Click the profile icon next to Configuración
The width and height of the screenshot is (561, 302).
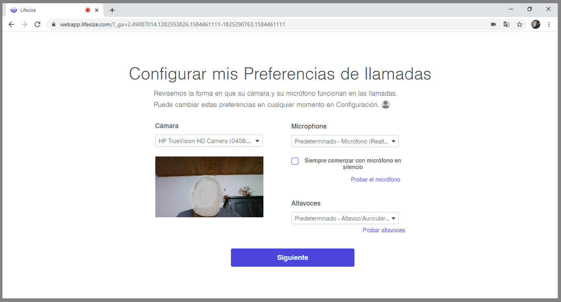pyautogui.click(x=386, y=105)
